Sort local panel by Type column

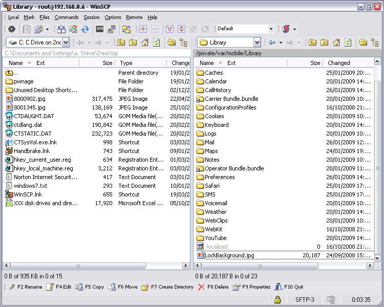[x=141, y=63]
